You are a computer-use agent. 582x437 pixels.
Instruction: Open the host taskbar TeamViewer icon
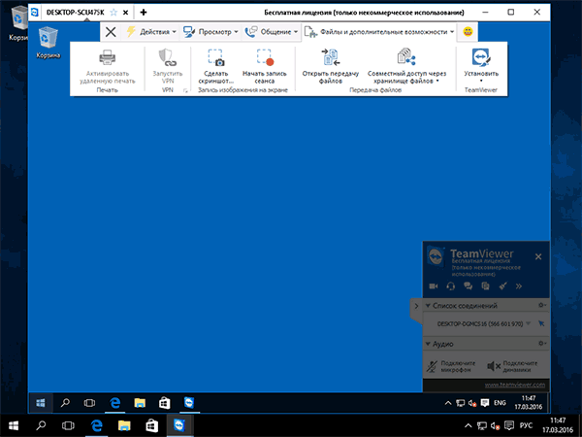pyautogui.click(x=179, y=424)
